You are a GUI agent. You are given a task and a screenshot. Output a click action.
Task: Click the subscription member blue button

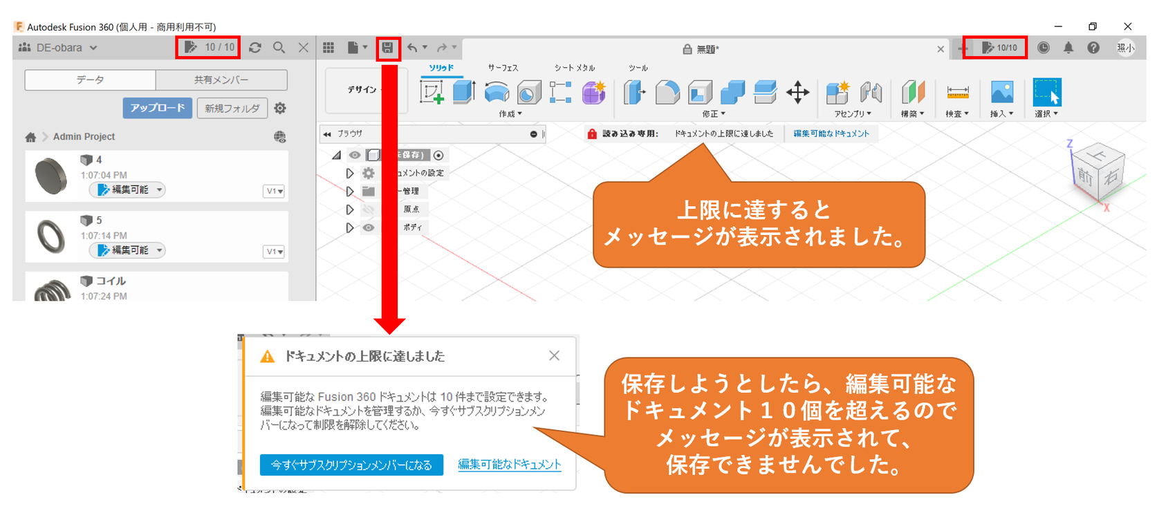coord(351,465)
